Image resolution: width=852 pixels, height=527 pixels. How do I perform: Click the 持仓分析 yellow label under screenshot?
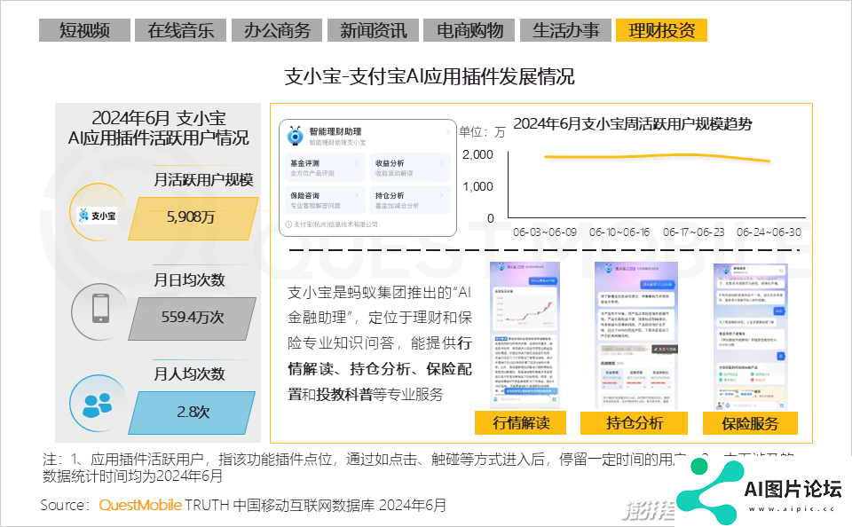[634, 423]
